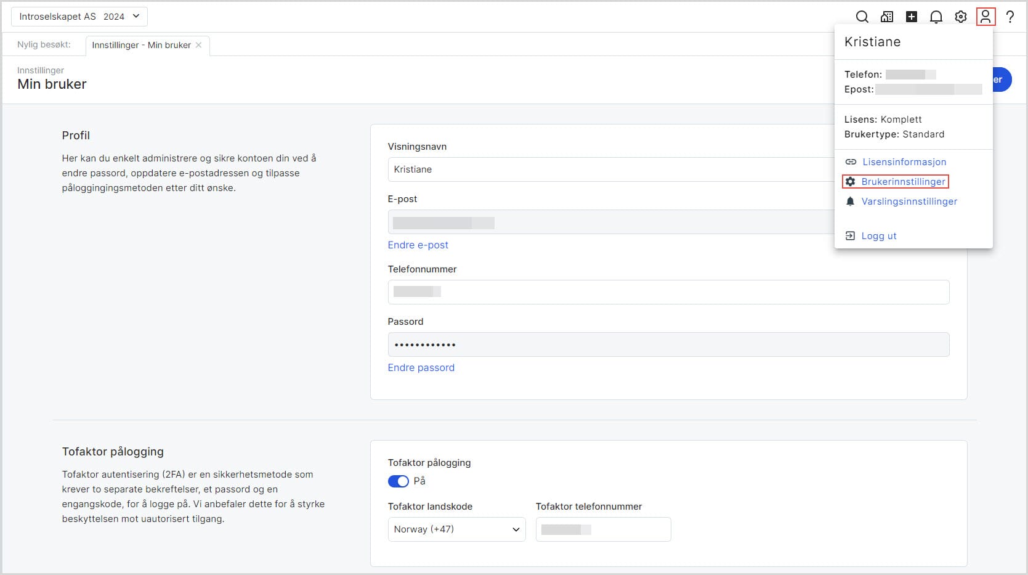1028x575 pixels.
Task: Click the plus create-new icon
Action: pos(912,17)
